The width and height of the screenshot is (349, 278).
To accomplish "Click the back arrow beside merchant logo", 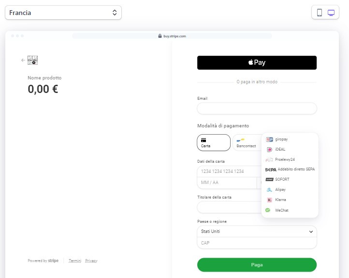I will (23, 60).
